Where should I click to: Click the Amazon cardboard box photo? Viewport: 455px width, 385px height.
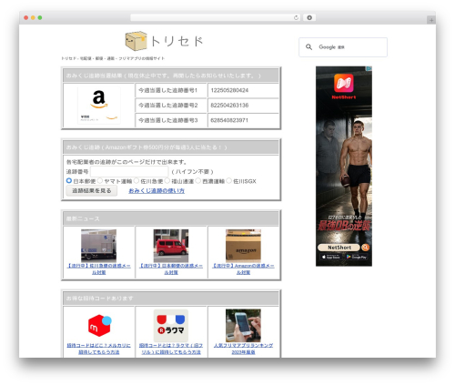coord(243,246)
